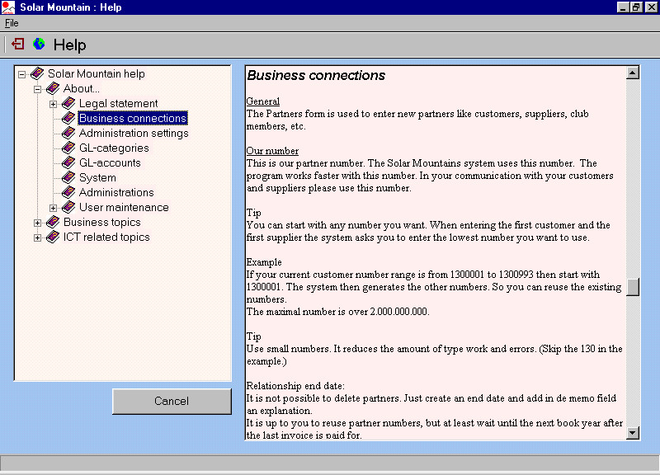Image resolution: width=660 pixels, height=475 pixels.
Task: Select the Solar Mountain help tree item
Action: (x=97, y=73)
